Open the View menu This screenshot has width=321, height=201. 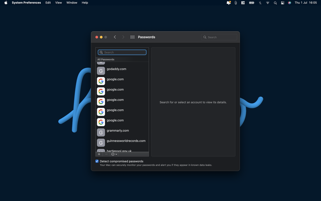[58, 3]
